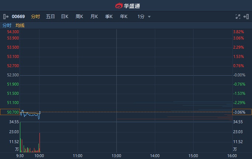Collapse the left panel with the arrow icon
Image resolution: width=252 pixels, height=159 pixels.
pos(6,17)
